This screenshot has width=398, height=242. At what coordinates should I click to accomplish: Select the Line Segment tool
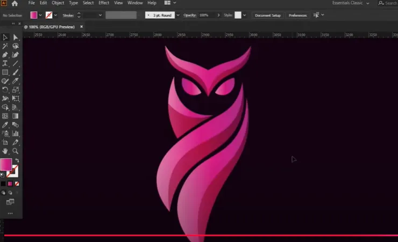click(x=16, y=63)
